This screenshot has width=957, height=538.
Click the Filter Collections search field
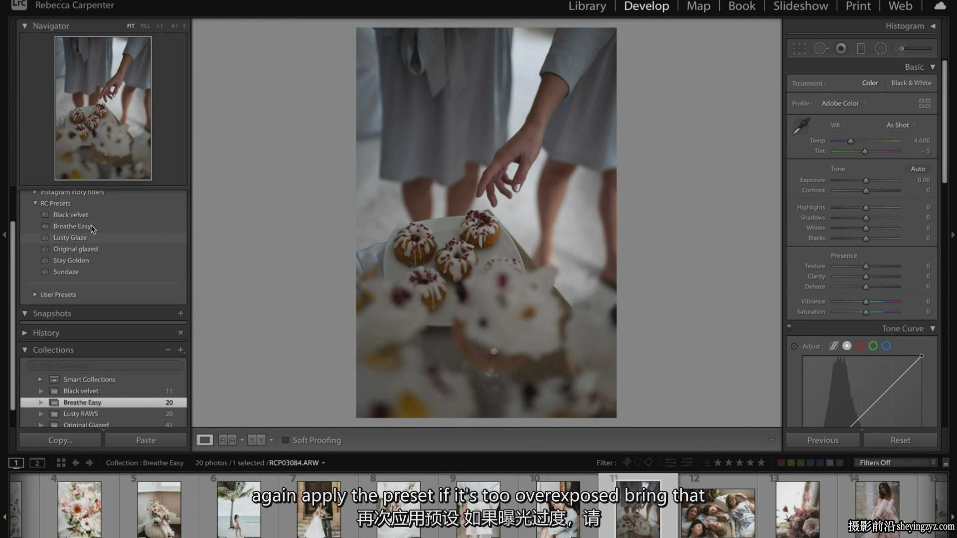[x=104, y=366]
